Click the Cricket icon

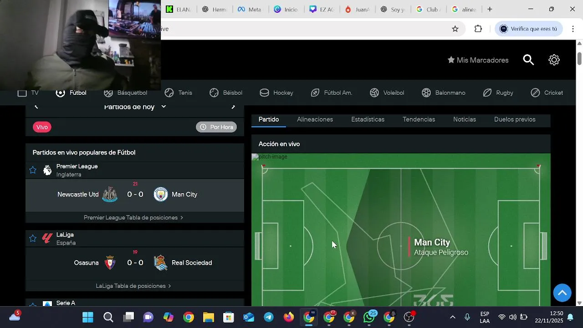[535, 93]
